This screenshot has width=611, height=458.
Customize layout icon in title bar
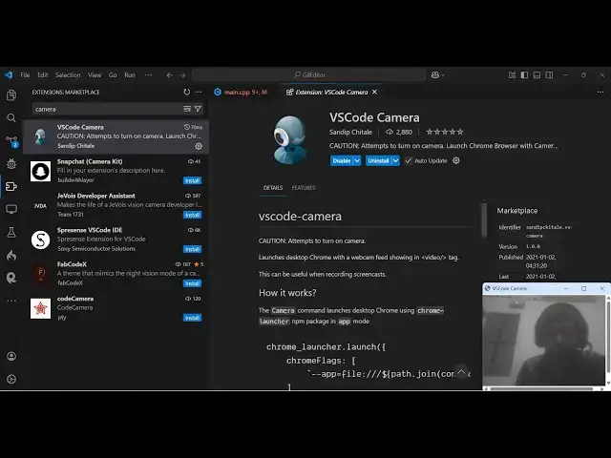[512, 74]
